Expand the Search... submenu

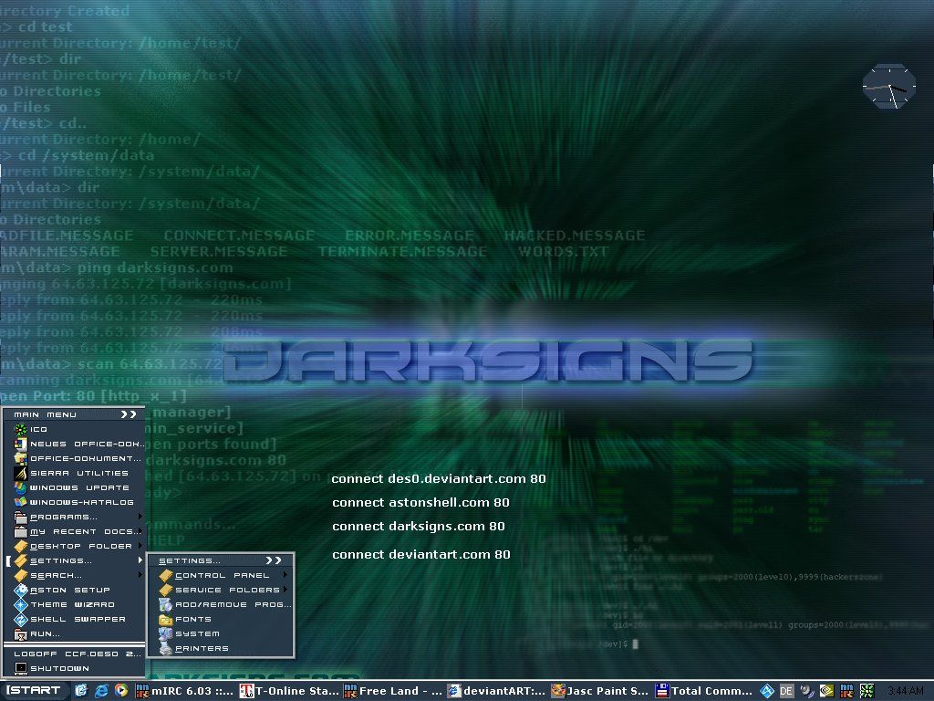click(74, 575)
